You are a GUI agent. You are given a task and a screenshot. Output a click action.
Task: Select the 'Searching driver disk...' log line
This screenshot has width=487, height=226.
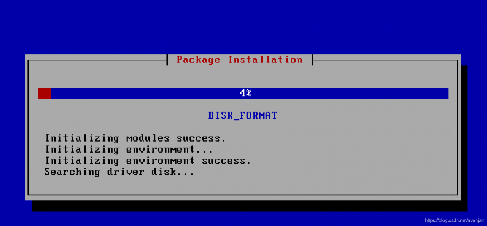click(x=119, y=172)
